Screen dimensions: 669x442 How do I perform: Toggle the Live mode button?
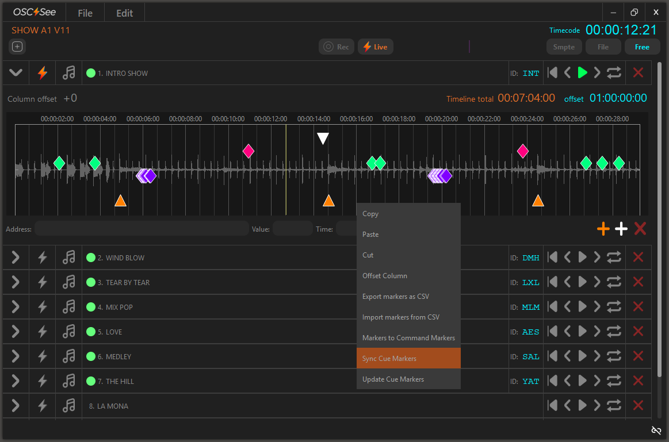(x=376, y=47)
